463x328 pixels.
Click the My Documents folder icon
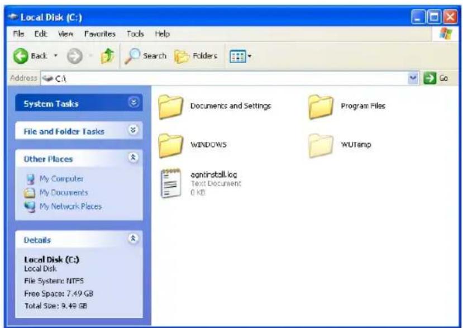tap(30, 193)
